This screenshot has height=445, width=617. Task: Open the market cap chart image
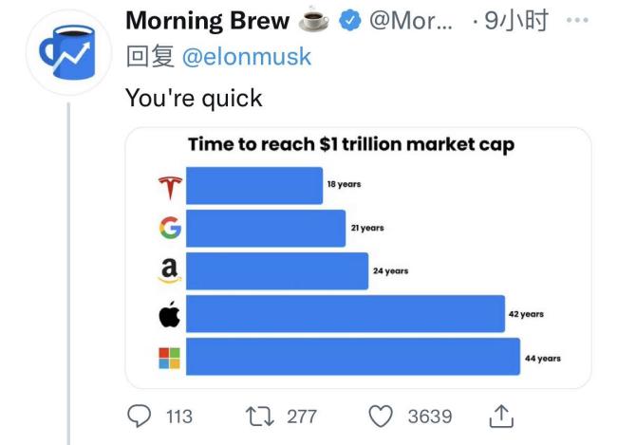pyautogui.click(x=358, y=258)
